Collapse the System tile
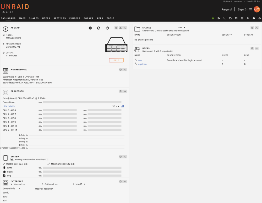This screenshot has width=262, height=203. tap(125, 157)
